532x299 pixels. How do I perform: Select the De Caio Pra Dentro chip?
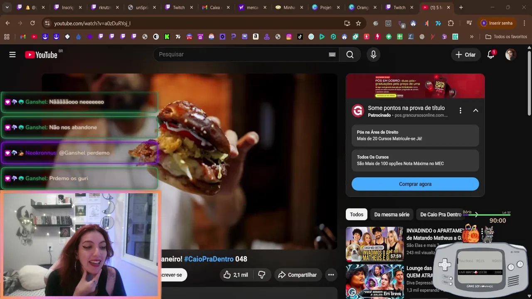coord(441,215)
